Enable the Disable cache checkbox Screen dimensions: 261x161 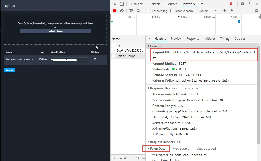coord(172,11)
